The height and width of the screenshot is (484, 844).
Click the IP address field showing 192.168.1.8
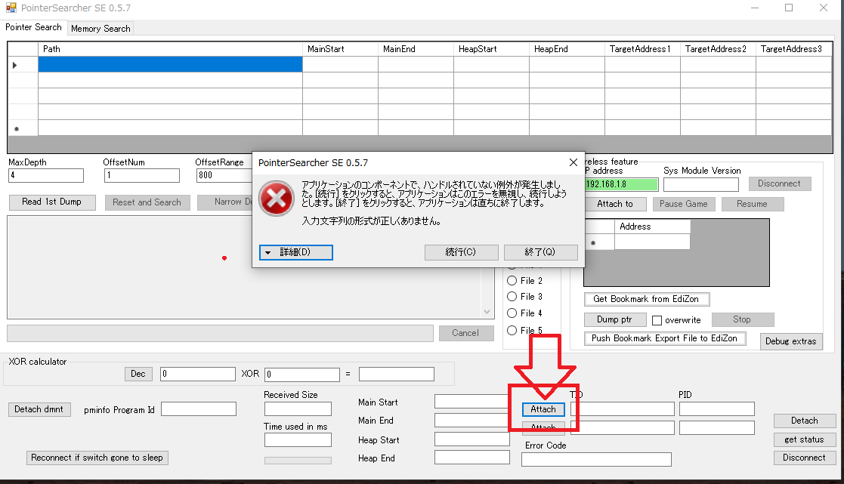pyautogui.click(x=621, y=184)
